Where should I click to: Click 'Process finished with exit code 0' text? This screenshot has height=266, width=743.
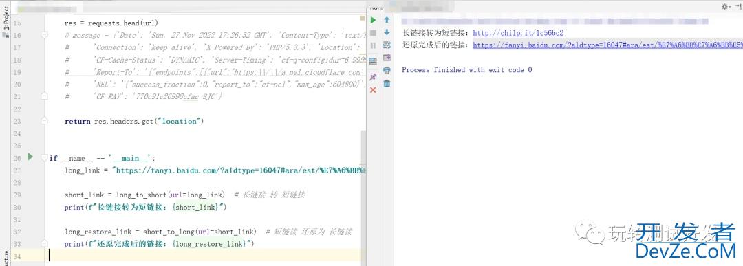(466, 69)
